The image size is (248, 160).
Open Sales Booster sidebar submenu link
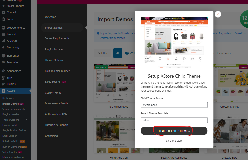(x=12, y=152)
